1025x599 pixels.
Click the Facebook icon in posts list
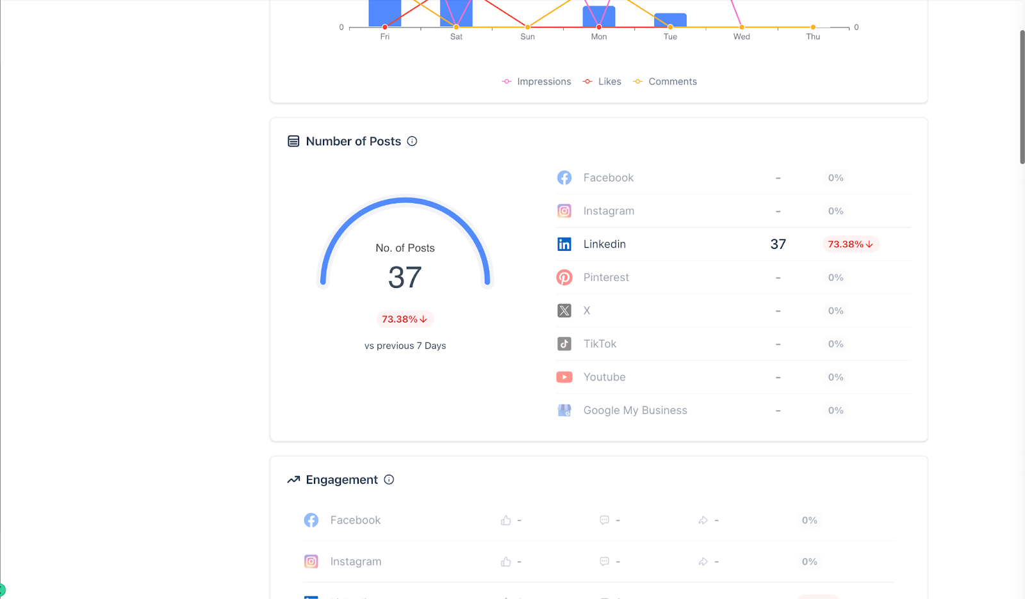coord(564,178)
